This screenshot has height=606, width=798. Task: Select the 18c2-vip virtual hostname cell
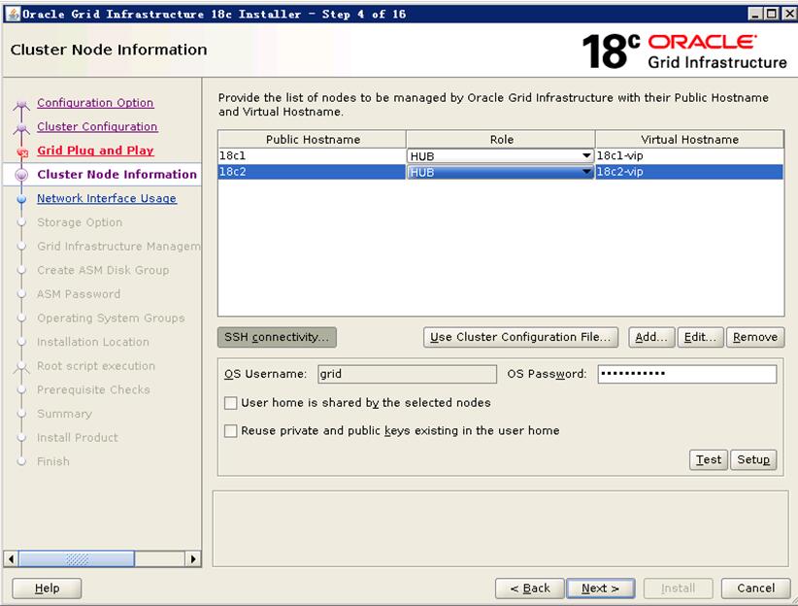(x=689, y=172)
